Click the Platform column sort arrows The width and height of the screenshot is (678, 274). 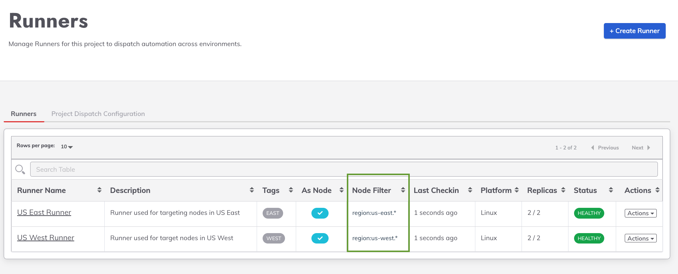coord(517,190)
